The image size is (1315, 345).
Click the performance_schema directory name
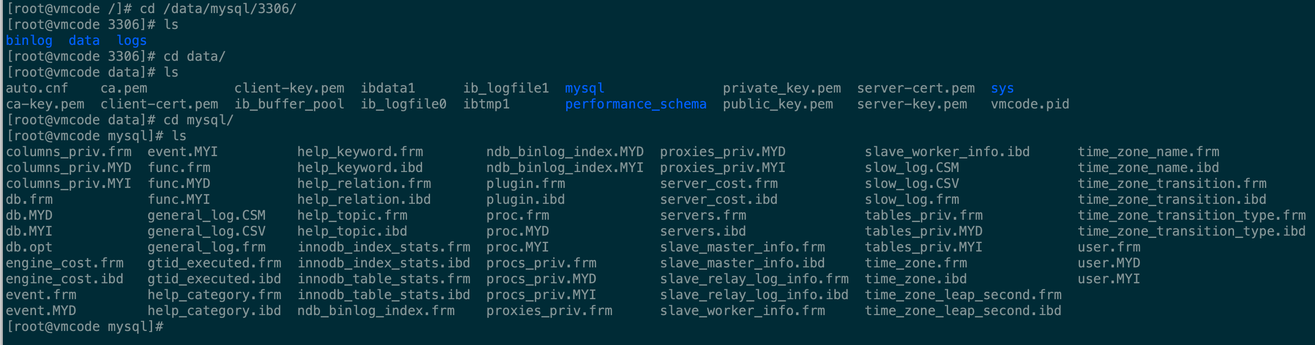click(x=635, y=104)
